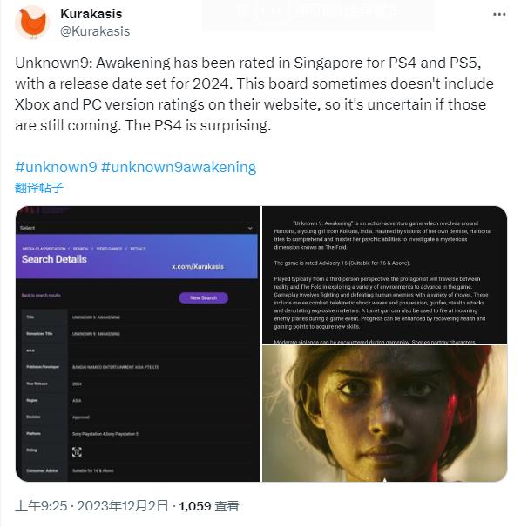
Task: Click the Back to search results link
Action: click(x=41, y=295)
